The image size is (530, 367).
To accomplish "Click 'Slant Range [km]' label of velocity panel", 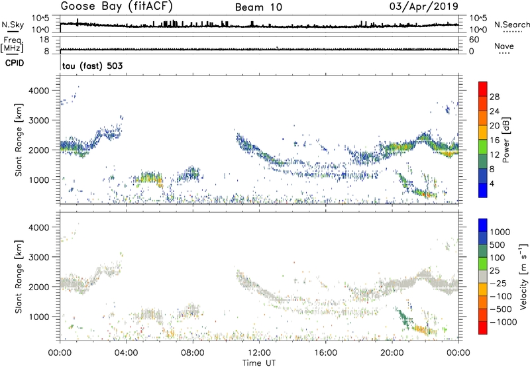I will click(19, 276).
